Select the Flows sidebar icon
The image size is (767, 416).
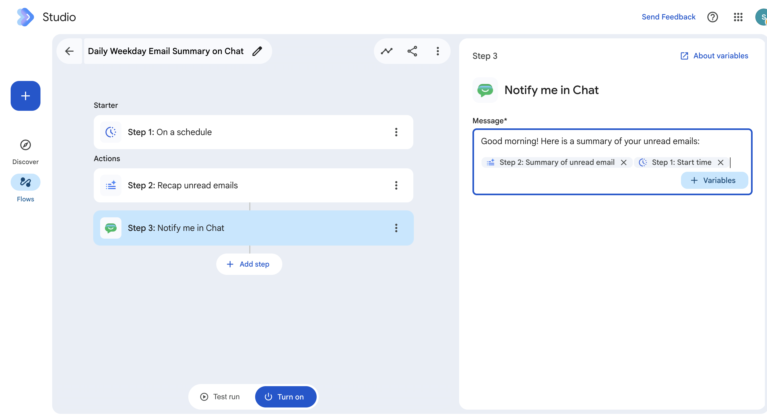[x=26, y=182]
